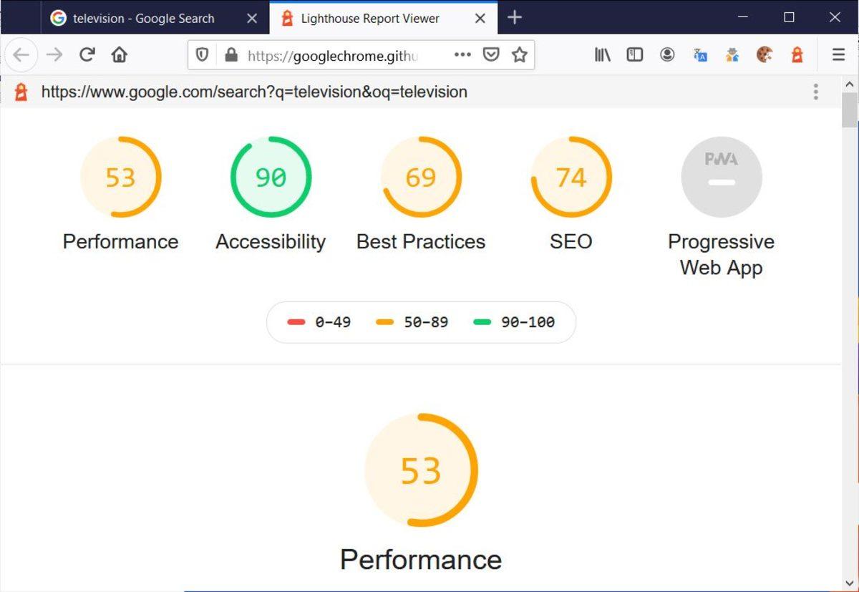Open the page actions three-dot menu
Screen dimensions: 859x592
point(462,54)
